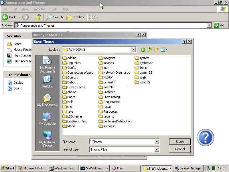The height and width of the screenshot is (172, 229).
Task: Select the Resources folder
Action: [108, 112]
